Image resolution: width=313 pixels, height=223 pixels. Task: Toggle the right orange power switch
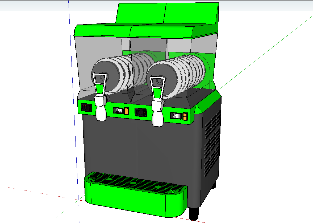[185, 116]
